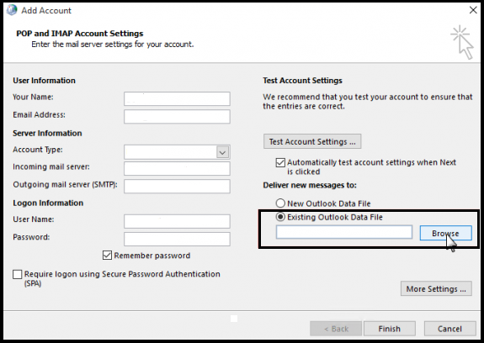The image size is (484, 343).
Task: Click the Finish button
Action: [x=389, y=329]
